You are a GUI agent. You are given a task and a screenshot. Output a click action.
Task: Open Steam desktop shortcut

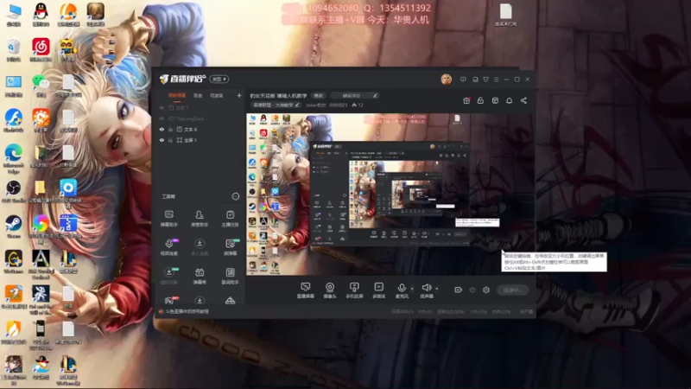coord(14,226)
